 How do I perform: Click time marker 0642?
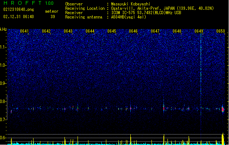pos(46,31)
